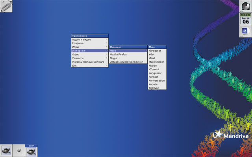252x157 pixels.
Task: Click the More submenu title bar
Action: pyautogui.click(x=157, y=47)
